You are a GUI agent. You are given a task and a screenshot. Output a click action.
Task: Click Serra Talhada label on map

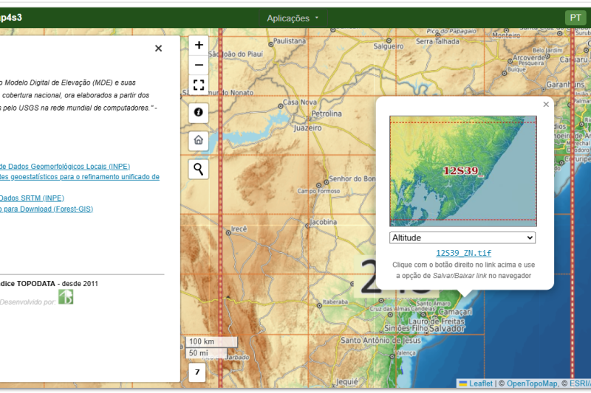tap(437, 41)
